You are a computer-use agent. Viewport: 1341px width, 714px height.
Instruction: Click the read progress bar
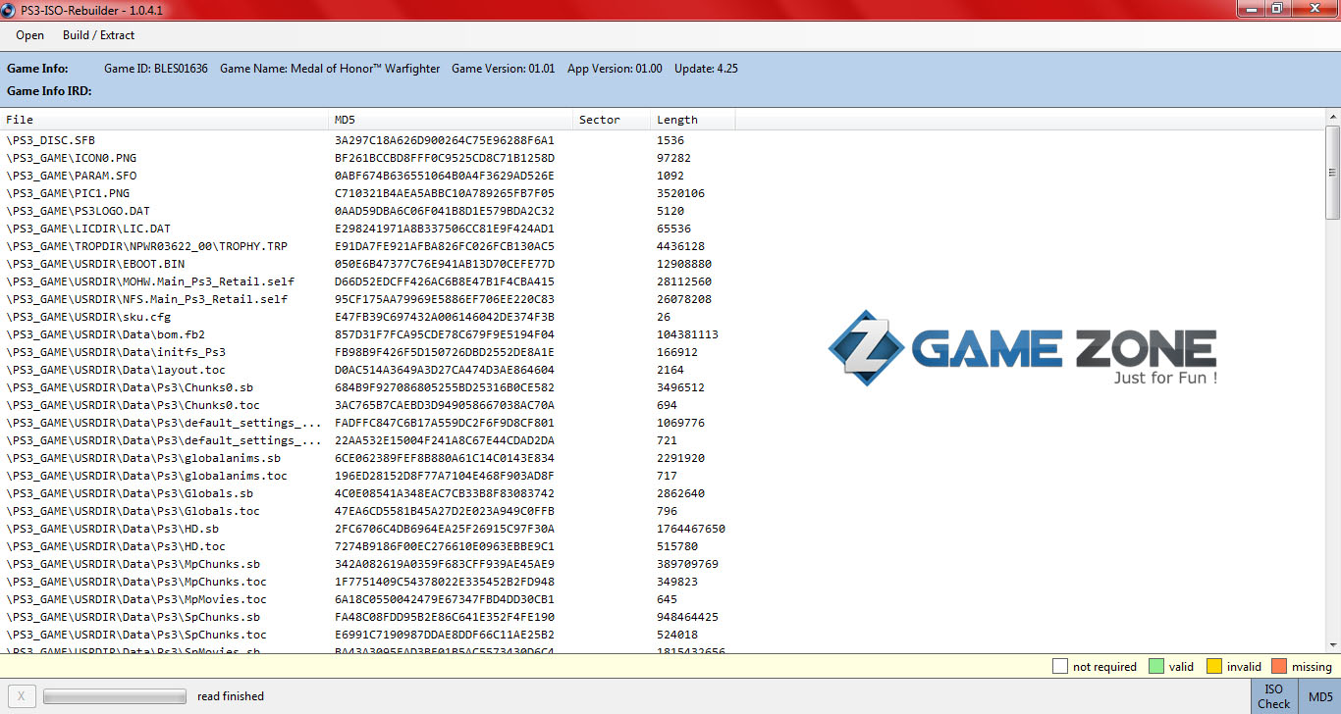(115, 696)
